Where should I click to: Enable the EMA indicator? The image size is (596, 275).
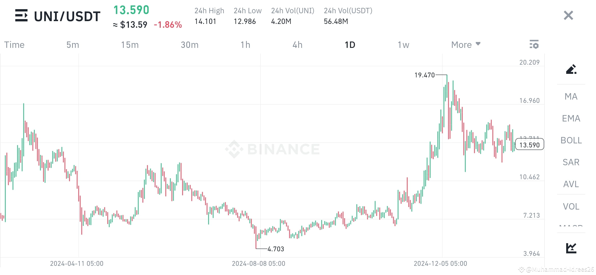point(571,118)
